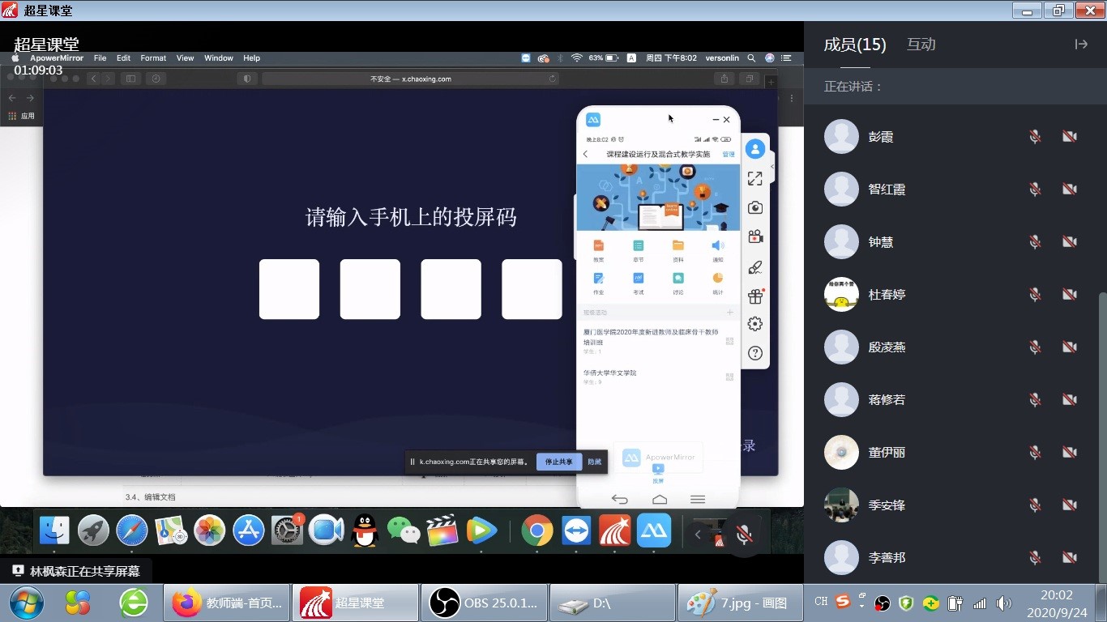Toggle 彭霞 microphone mute icon
The width and height of the screenshot is (1107, 622).
coord(1035,137)
